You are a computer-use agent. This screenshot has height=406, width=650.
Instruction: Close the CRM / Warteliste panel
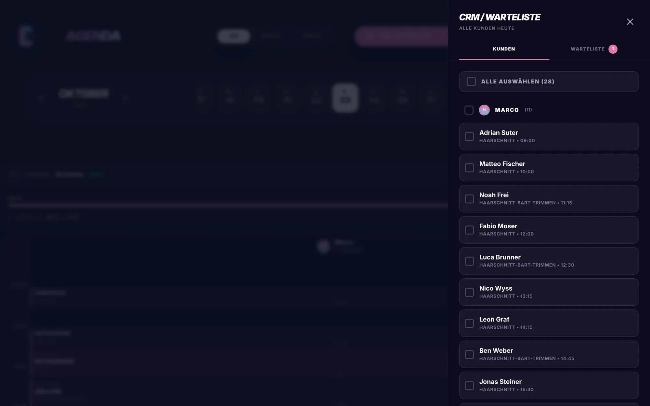pyautogui.click(x=630, y=22)
